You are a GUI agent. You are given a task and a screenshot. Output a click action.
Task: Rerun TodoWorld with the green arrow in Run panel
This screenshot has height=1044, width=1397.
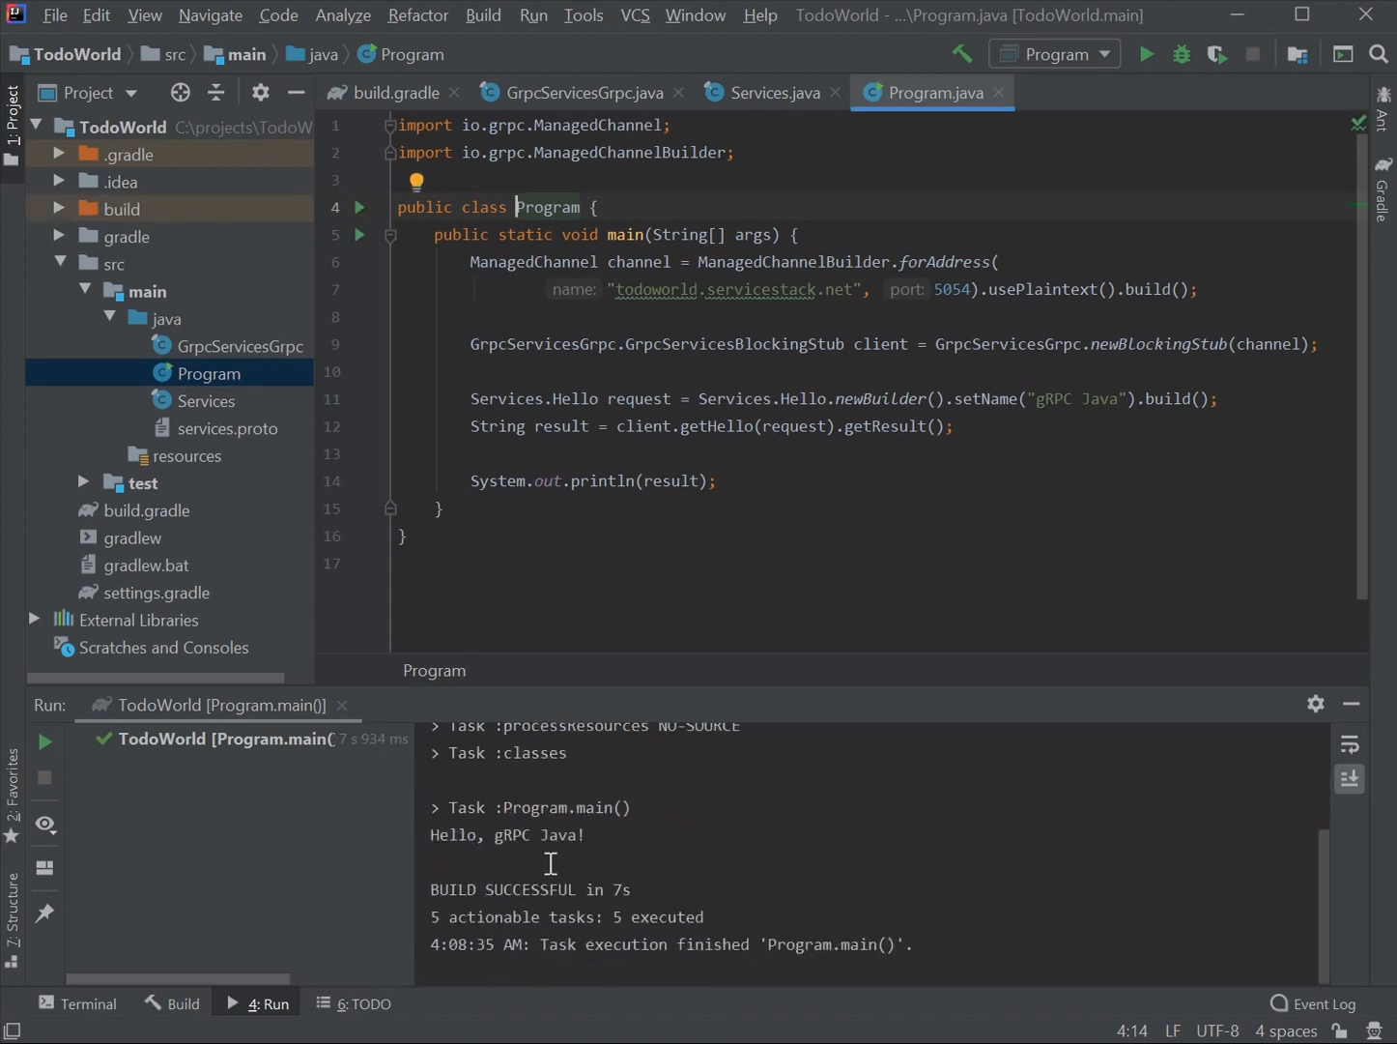tap(44, 741)
